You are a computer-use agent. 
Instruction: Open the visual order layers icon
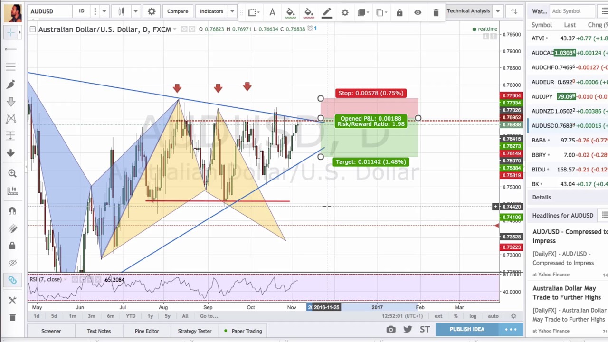click(x=363, y=12)
